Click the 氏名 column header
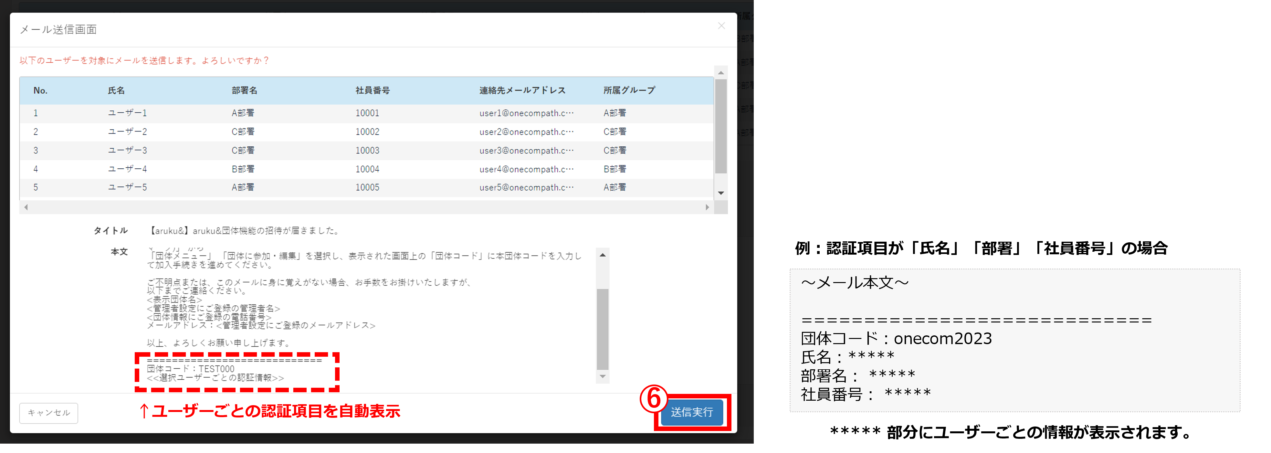 click(116, 90)
